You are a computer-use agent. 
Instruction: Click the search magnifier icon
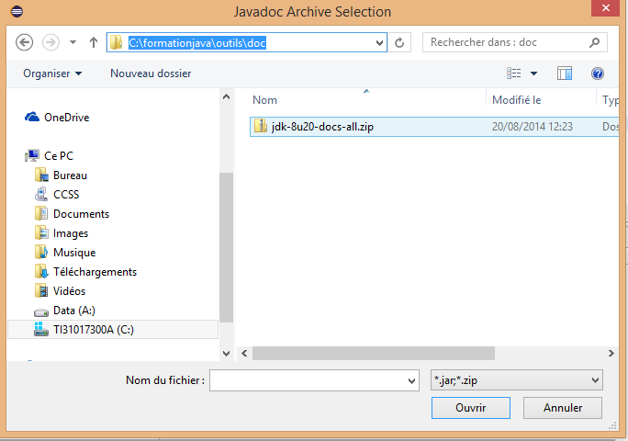point(595,42)
